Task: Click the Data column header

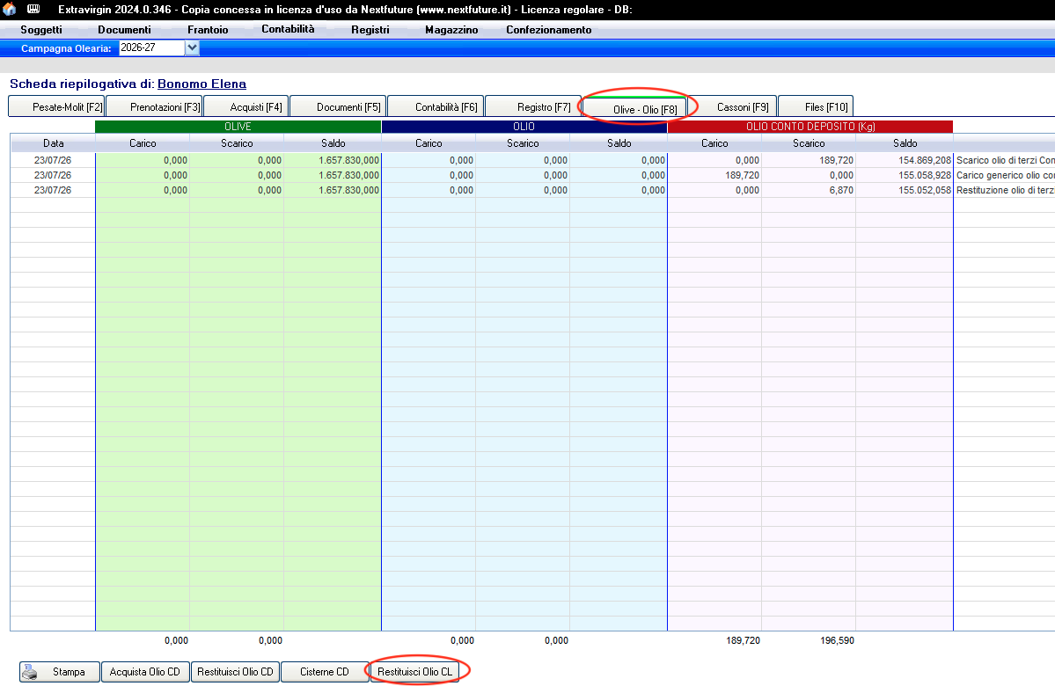Action: [53, 143]
